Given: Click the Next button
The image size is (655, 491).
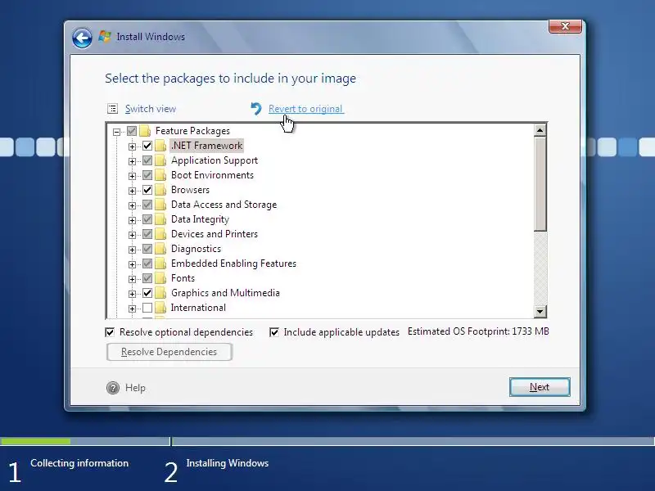Looking at the screenshot, I should click(540, 387).
